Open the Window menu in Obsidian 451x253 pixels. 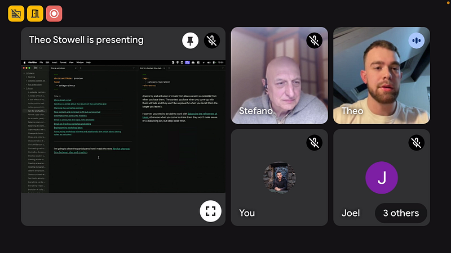tap(80, 62)
